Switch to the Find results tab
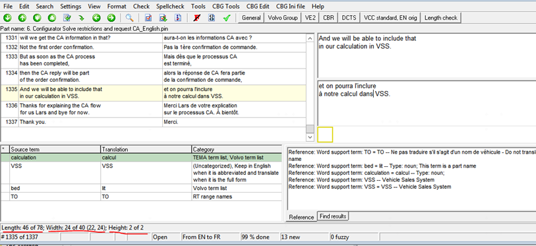 click(333, 216)
